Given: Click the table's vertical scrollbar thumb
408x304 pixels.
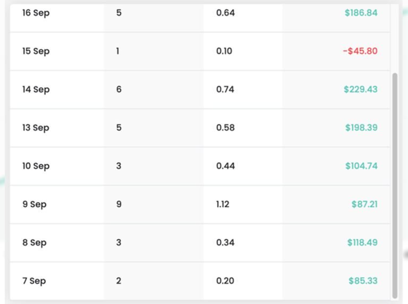Looking at the screenshot, I should pyautogui.click(x=395, y=185).
